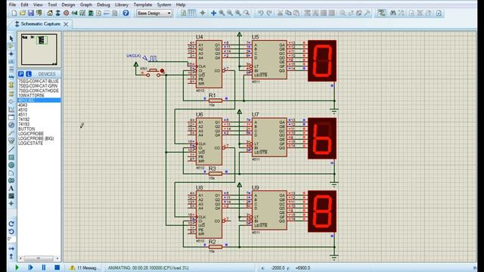Close the Schematic Capture tab
Screen dimensions: 484x272
coord(66,24)
